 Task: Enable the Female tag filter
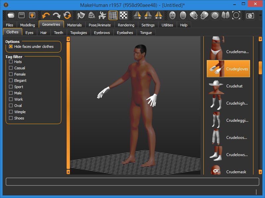click(11, 74)
